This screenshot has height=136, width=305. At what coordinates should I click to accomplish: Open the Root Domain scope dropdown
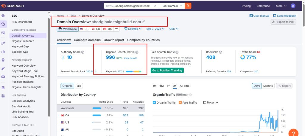[172, 6]
